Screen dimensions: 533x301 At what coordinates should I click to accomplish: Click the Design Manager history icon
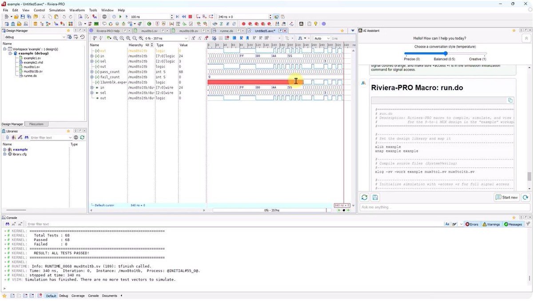[x=82, y=37]
